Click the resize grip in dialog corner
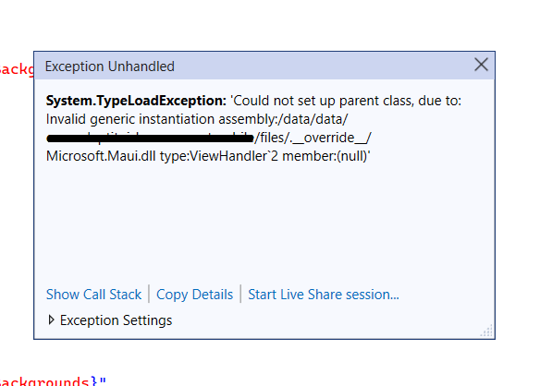This screenshot has width=540, height=386. [486, 331]
